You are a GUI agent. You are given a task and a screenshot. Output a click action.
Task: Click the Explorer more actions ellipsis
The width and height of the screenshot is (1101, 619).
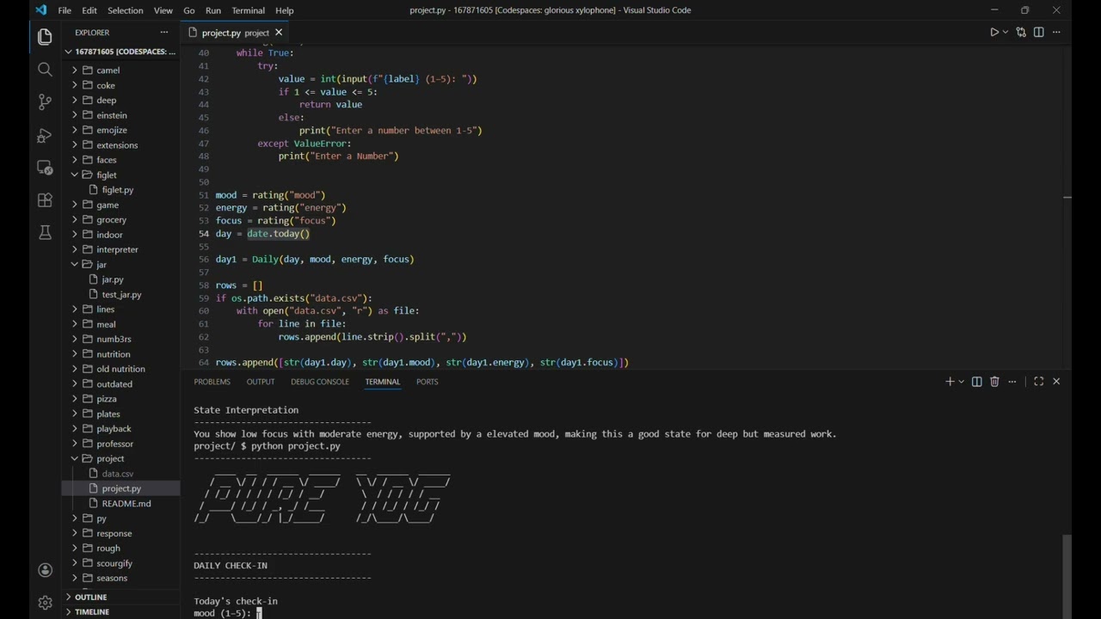pos(164,33)
